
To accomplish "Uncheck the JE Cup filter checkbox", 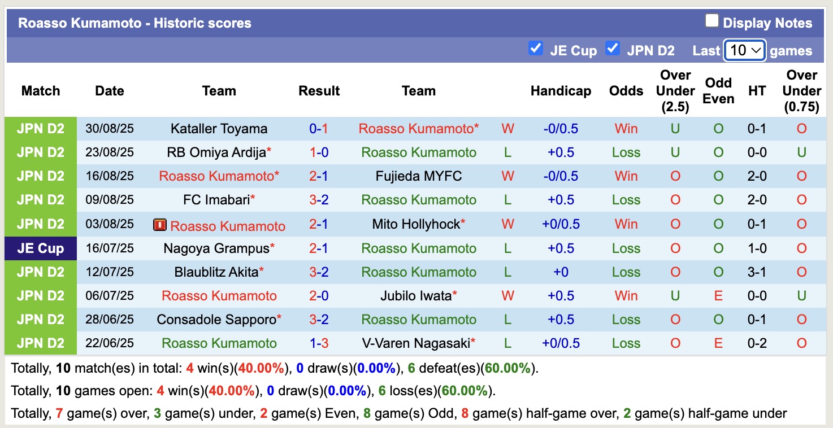I will click(x=535, y=49).
